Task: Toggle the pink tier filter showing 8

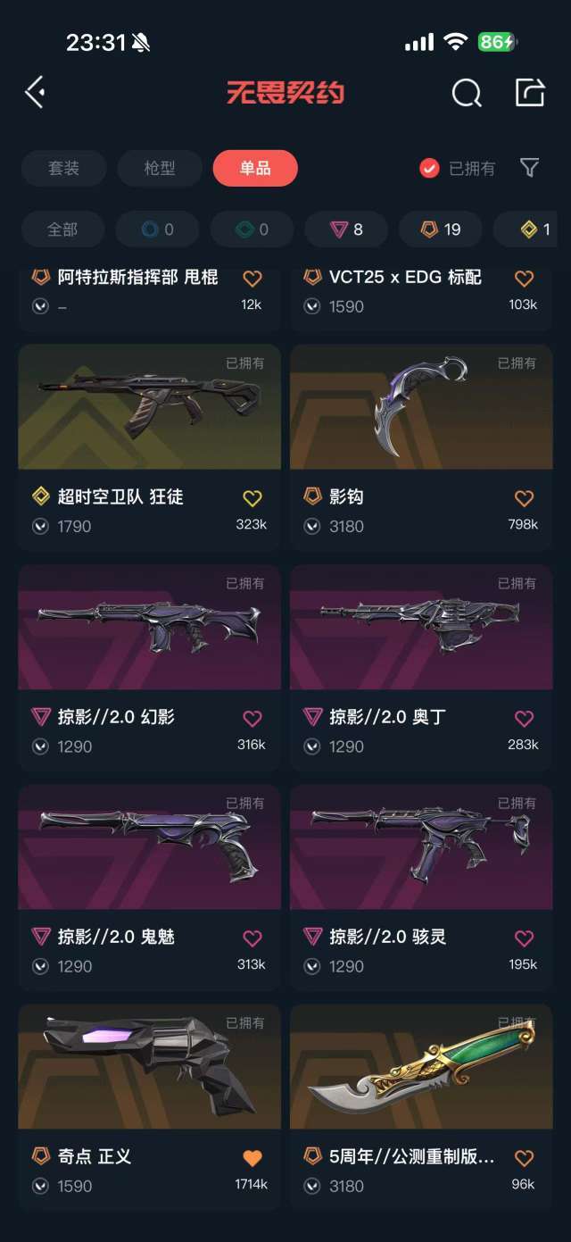Action: (346, 229)
